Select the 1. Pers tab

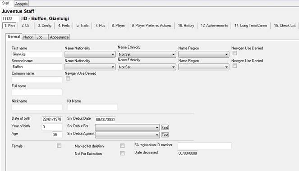pos(10,26)
